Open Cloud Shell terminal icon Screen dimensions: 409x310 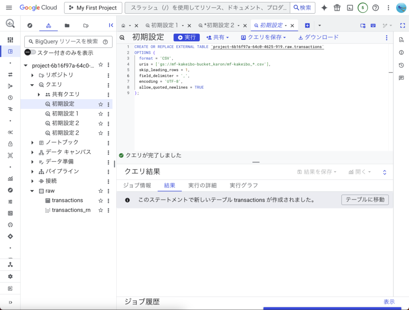[x=350, y=8]
